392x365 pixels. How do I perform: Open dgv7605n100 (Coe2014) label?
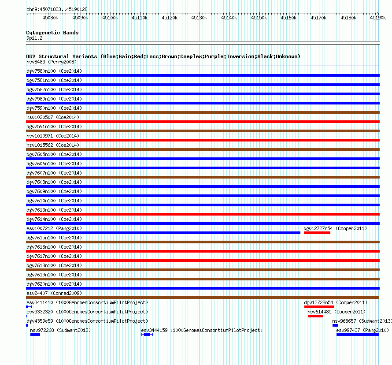pyautogui.click(x=54, y=154)
